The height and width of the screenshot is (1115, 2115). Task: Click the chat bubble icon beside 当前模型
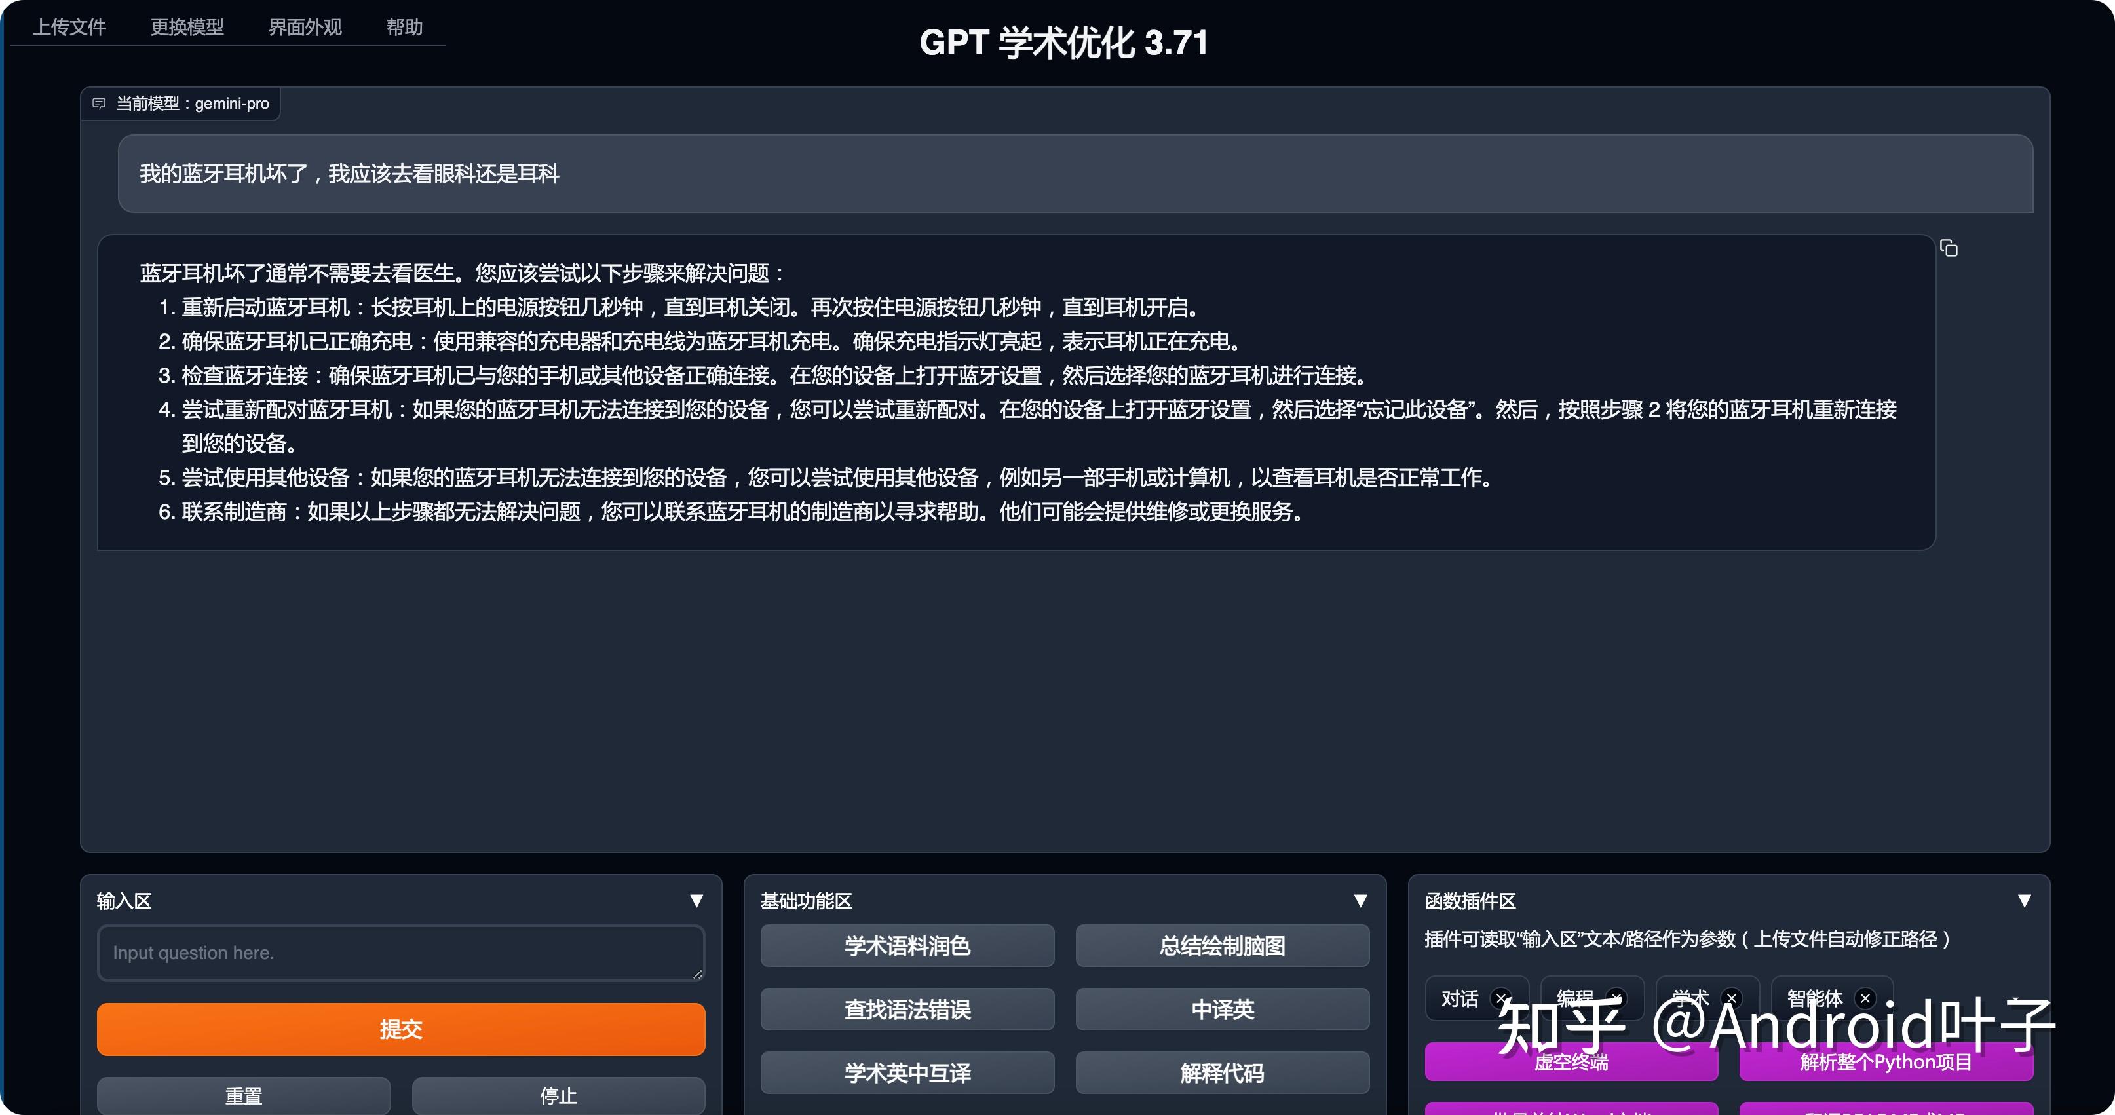pyautogui.click(x=100, y=104)
